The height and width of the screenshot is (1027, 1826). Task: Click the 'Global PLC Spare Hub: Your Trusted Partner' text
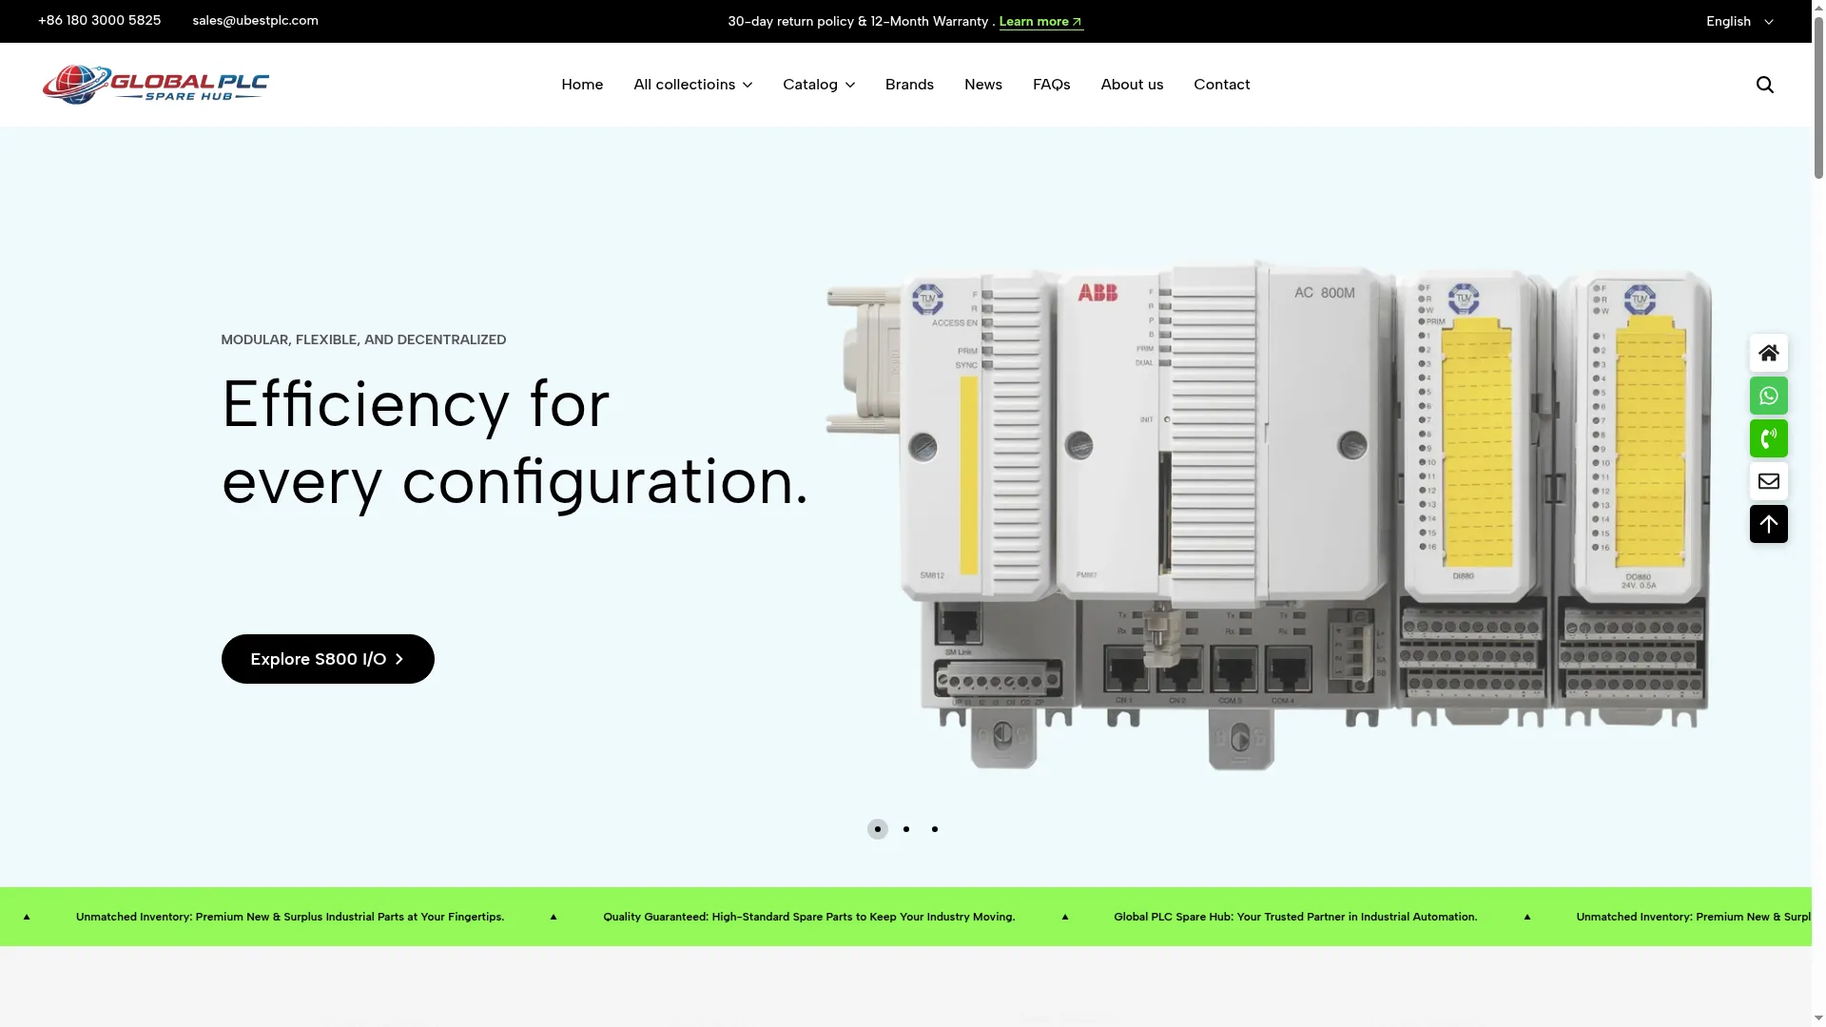(x=1295, y=917)
